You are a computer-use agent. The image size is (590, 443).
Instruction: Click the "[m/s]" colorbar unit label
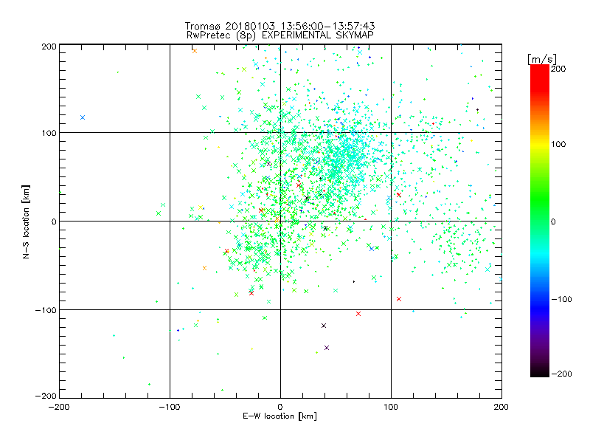[x=542, y=59]
